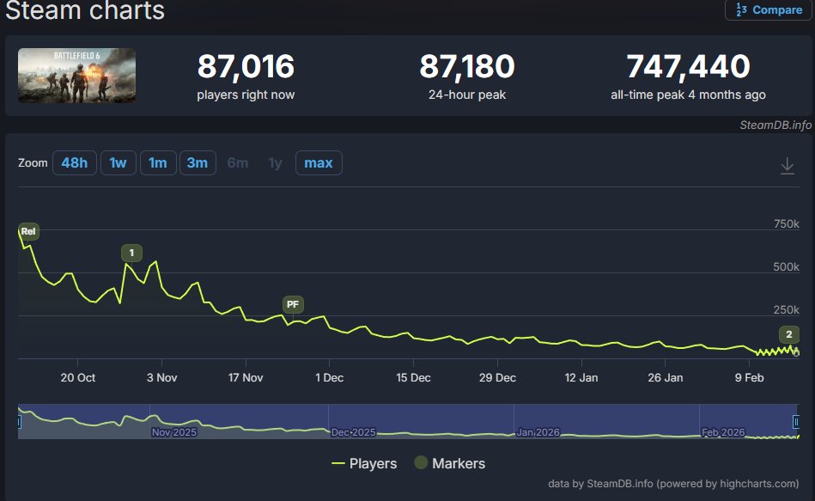Click the 747,440 all-time peak value
This screenshot has width=815, height=501.
point(688,66)
